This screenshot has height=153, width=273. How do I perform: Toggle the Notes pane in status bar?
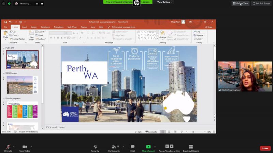tap(139, 132)
